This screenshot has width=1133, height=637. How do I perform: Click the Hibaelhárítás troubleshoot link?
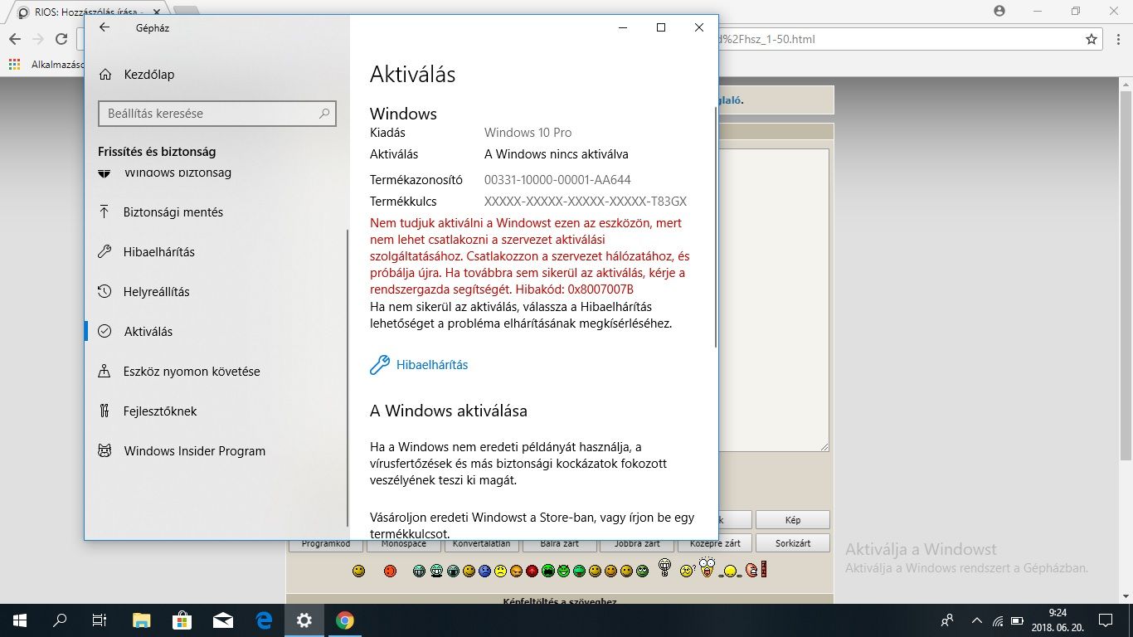coord(432,365)
